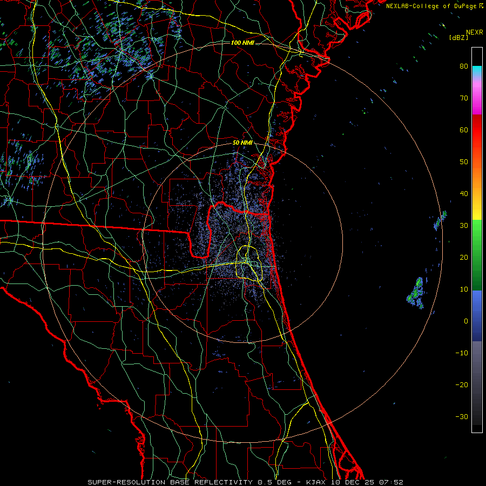The image size is (486, 486).
Task: Click the blue band of the color bar
Action: click(x=477, y=315)
